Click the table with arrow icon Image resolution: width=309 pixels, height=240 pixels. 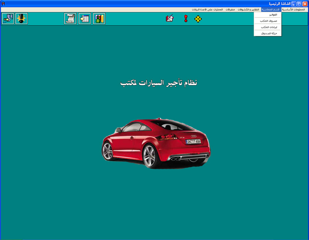[85, 19]
